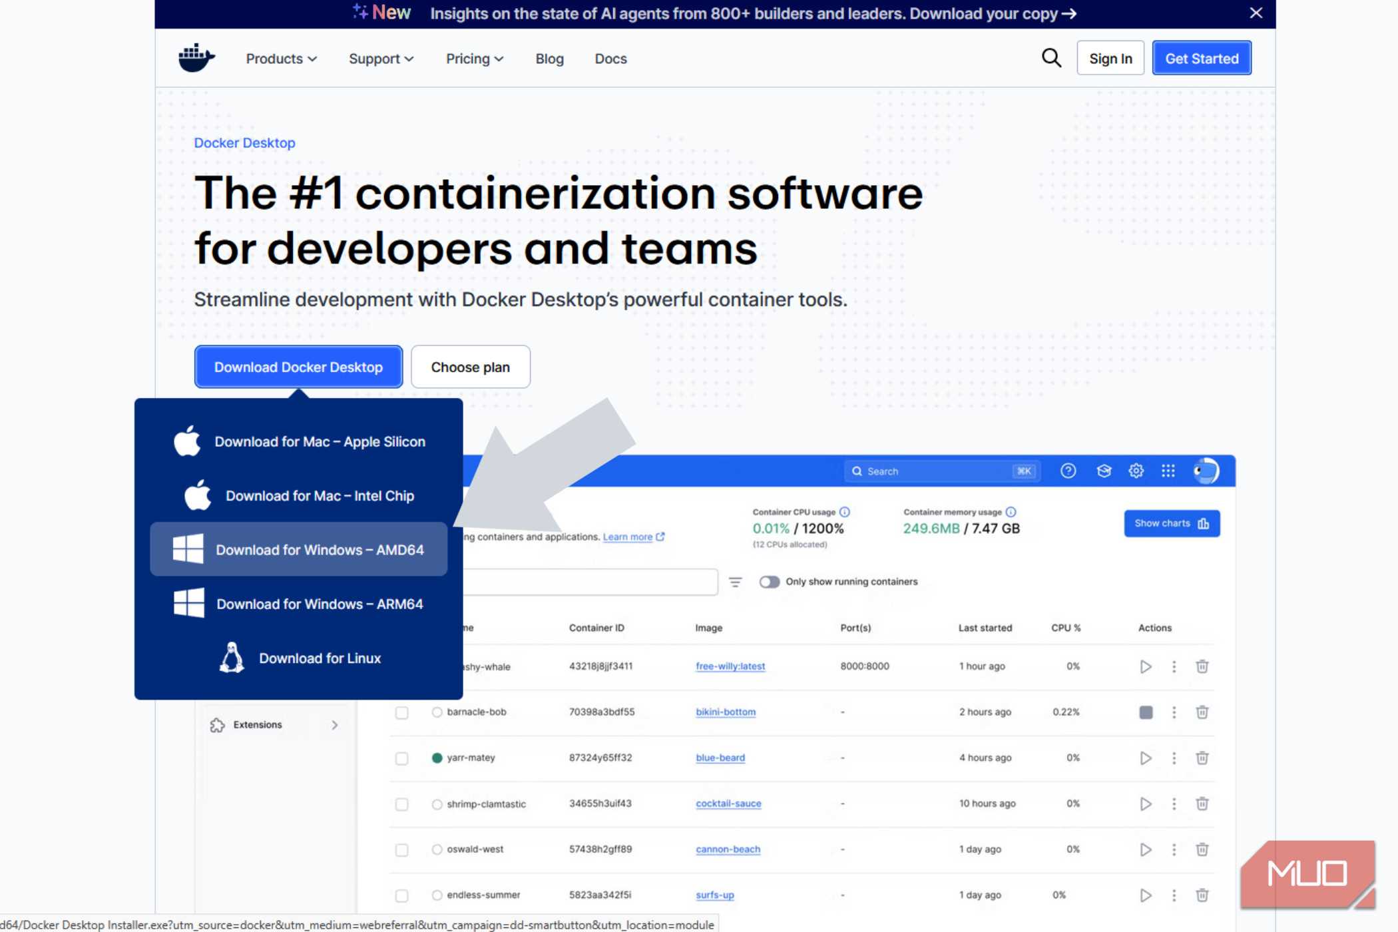Click the filter icon beside search field
Screen dimensions: 1398x932
click(x=735, y=582)
